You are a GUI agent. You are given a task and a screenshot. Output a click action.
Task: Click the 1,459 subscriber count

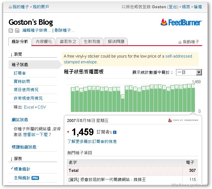tap(83, 132)
